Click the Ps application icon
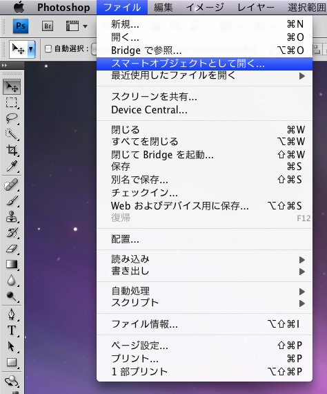327x394 pixels. (20, 26)
